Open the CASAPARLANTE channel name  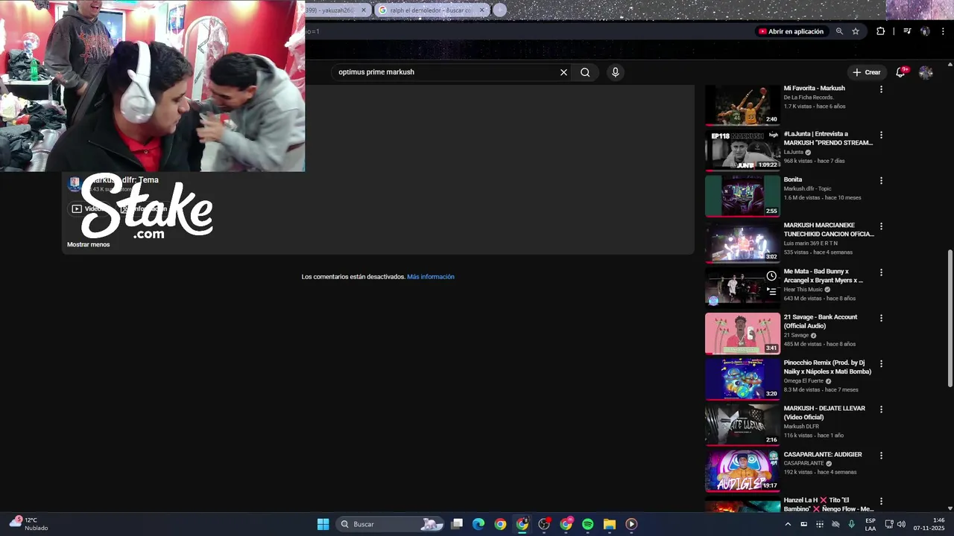tap(803, 463)
